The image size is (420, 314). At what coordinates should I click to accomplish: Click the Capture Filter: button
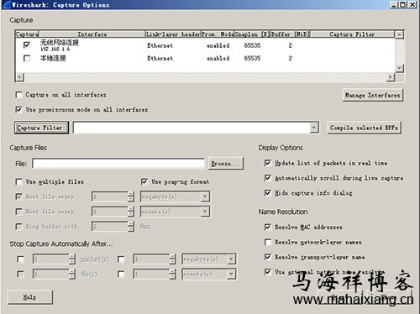tap(41, 128)
